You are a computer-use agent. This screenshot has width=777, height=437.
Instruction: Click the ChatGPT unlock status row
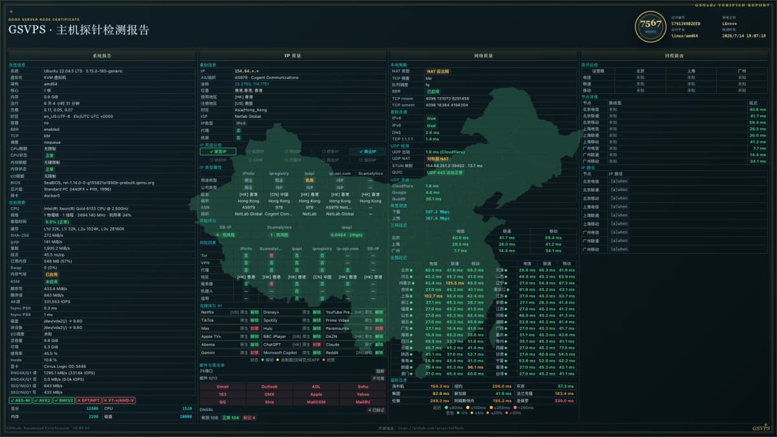pos(291,344)
